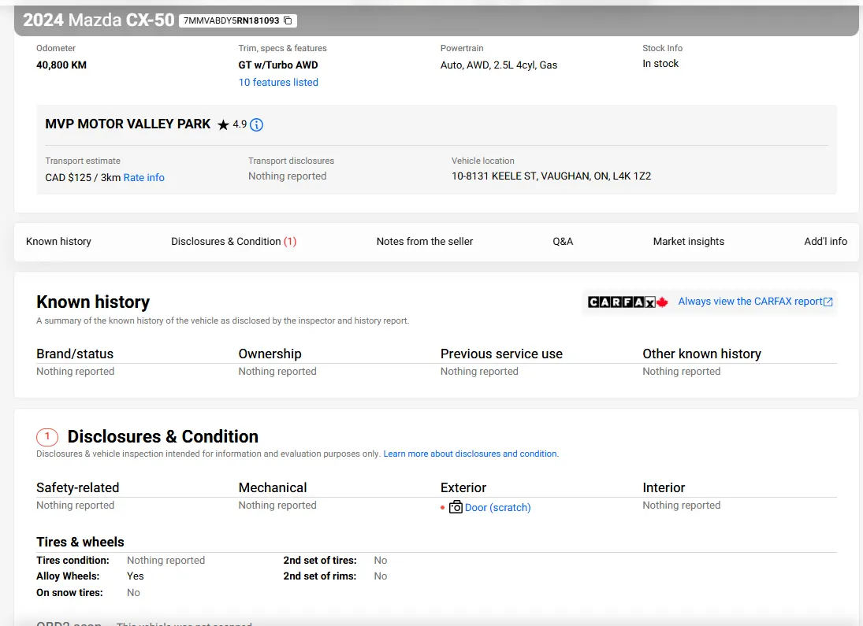
Task: Jump to the Add'l info tab
Action: pyautogui.click(x=826, y=242)
